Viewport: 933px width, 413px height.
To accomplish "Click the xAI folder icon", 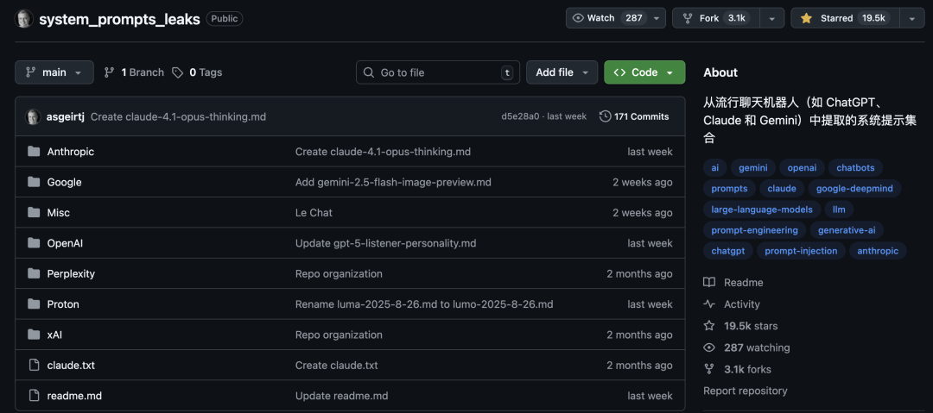I will (x=34, y=335).
